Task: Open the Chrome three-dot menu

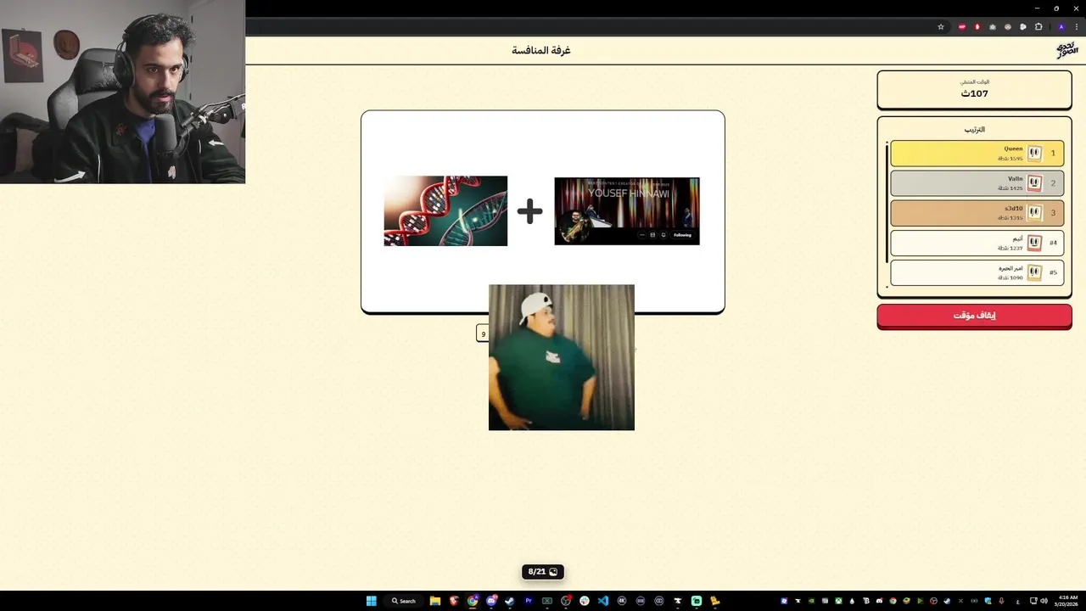Action: (x=1077, y=27)
